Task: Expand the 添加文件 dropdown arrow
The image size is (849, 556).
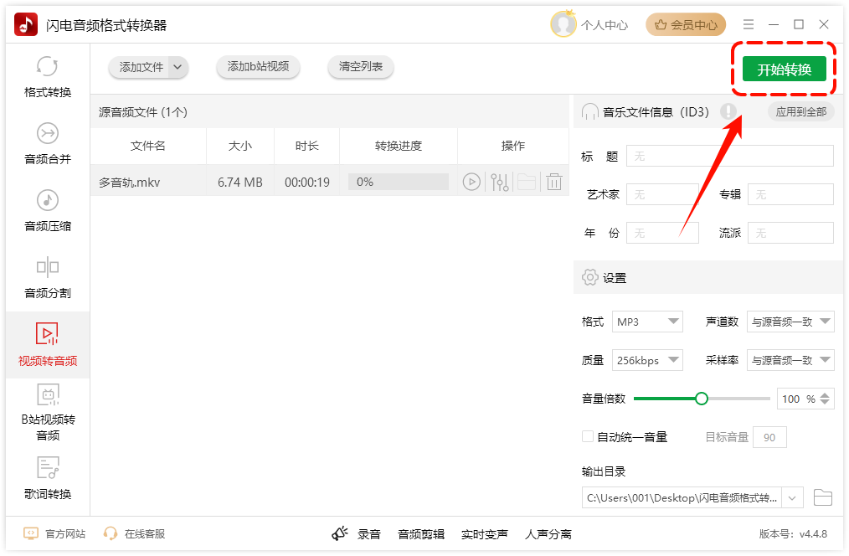Action: [178, 67]
